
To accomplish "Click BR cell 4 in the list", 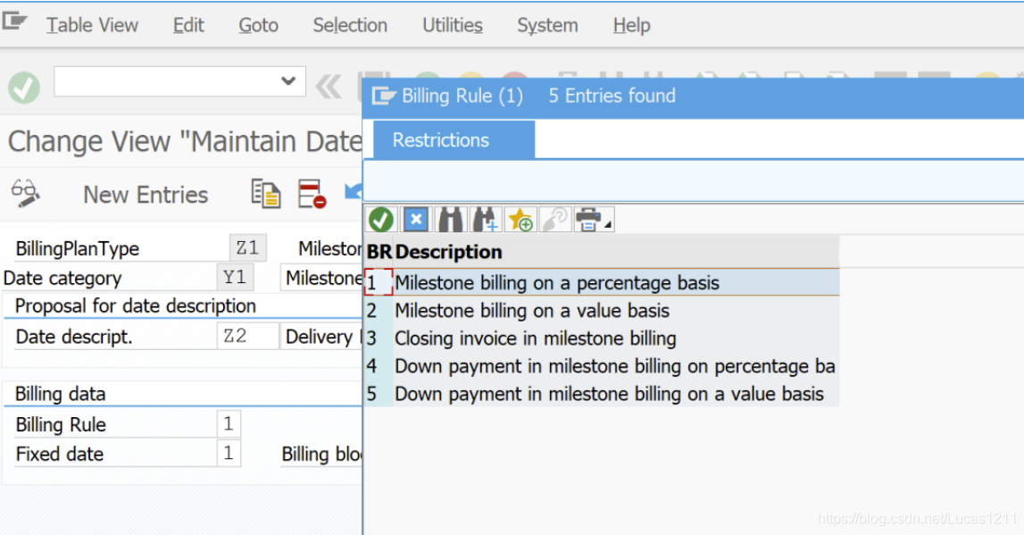I will point(379,366).
